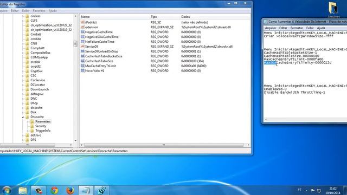The image size is (347, 195).
Task: Click the CryptSvc folder icon
Action: (x=27, y=71)
